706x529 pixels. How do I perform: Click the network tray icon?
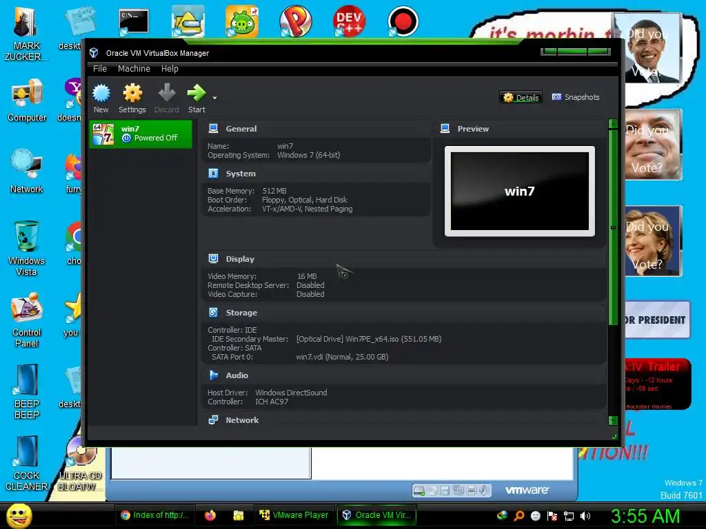[569, 516]
